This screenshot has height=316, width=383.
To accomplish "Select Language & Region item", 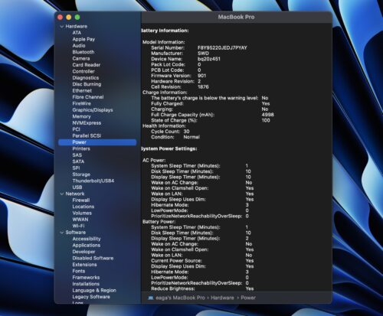I will pos(94,290).
